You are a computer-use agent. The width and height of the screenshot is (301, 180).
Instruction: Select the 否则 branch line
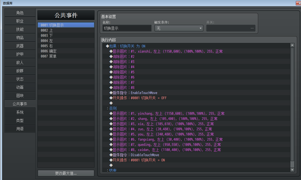pos(196,108)
